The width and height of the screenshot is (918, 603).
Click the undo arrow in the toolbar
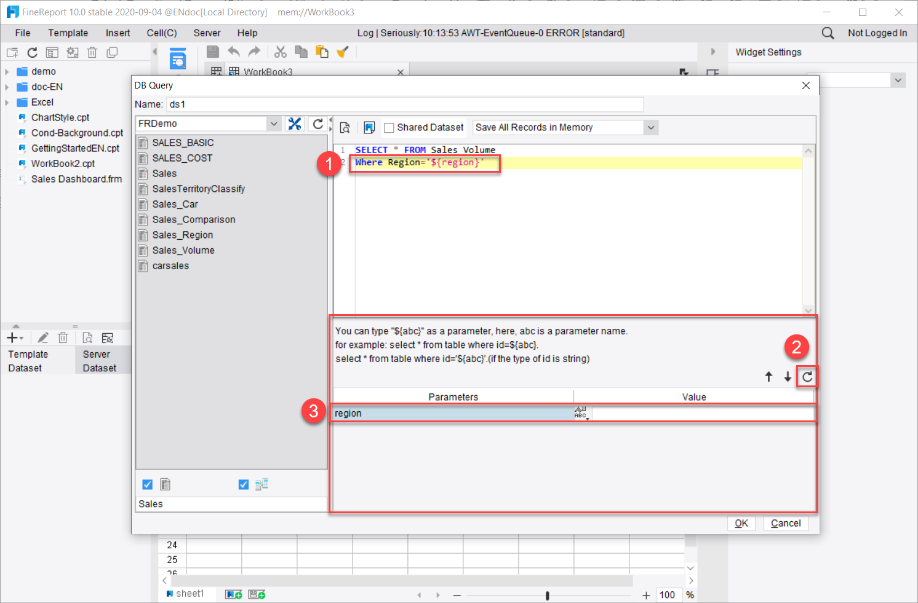[x=233, y=52]
